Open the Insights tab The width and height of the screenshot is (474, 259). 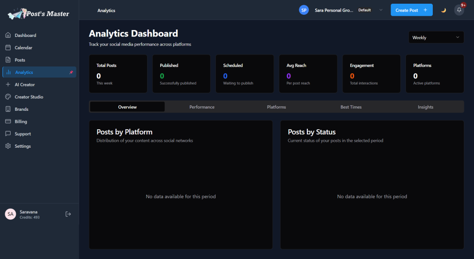point(425,107)
